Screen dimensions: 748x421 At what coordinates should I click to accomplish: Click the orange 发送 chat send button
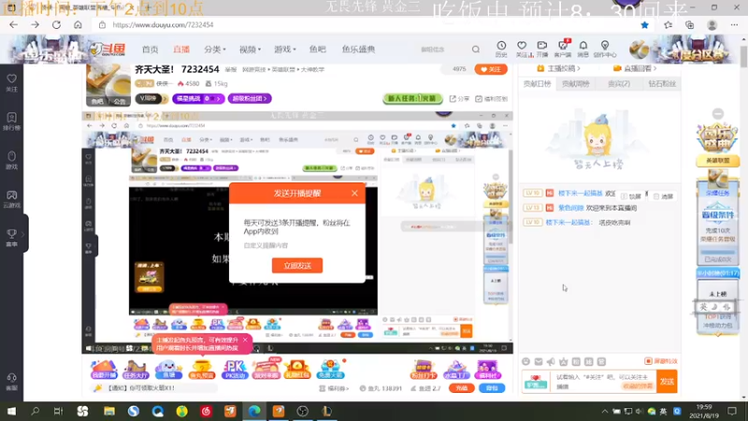tap(667, 382)
